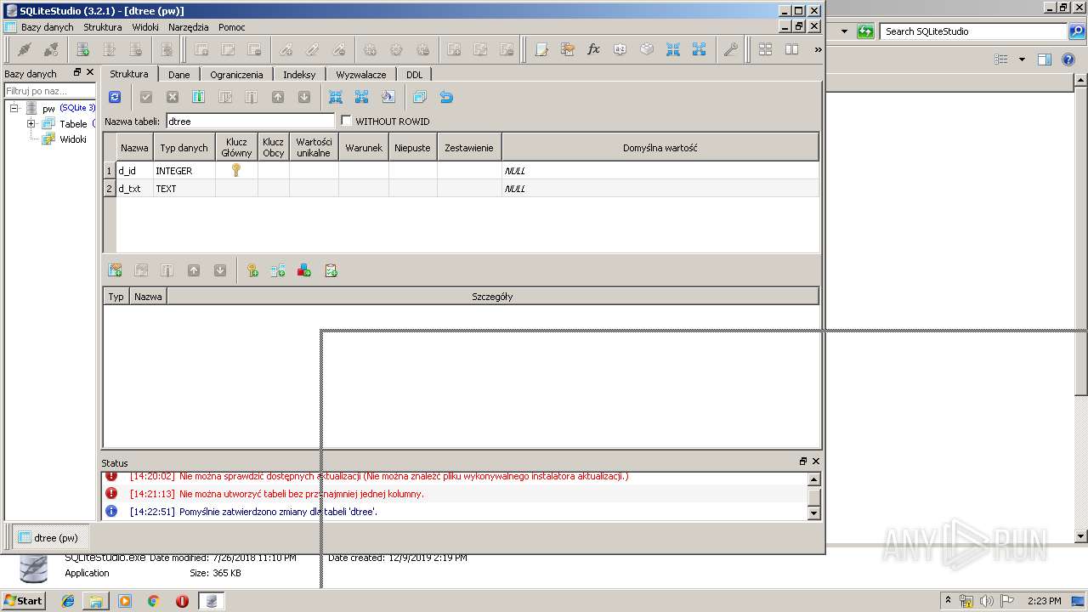Click the tile windows grid icon
The image size is (1088, 612).
click(765, 49)
